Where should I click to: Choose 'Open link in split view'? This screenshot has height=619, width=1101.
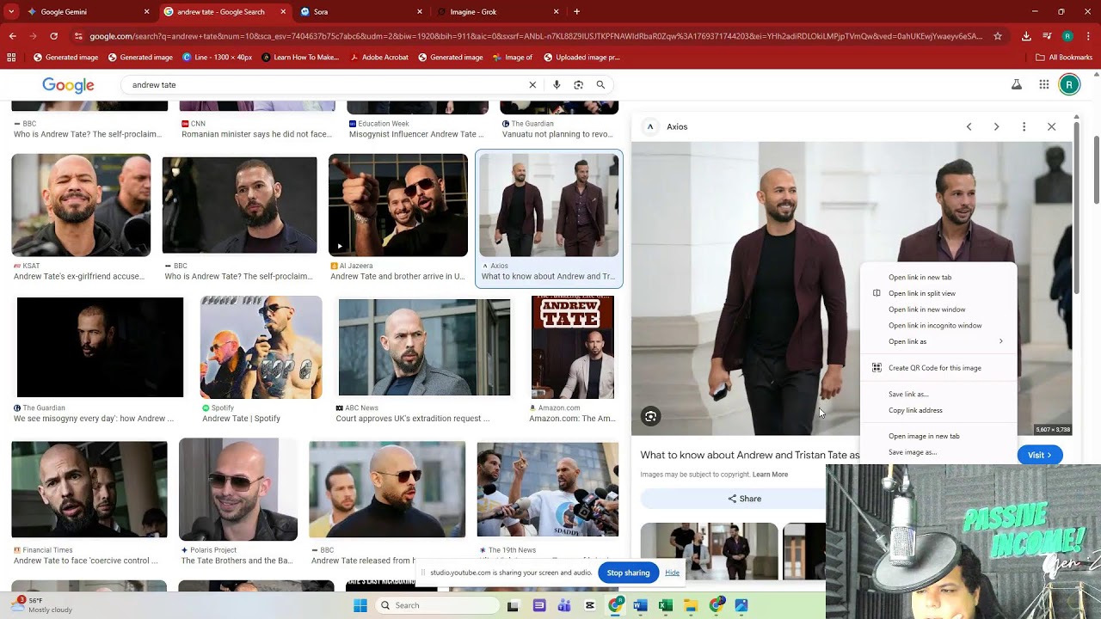pos(938,293)
